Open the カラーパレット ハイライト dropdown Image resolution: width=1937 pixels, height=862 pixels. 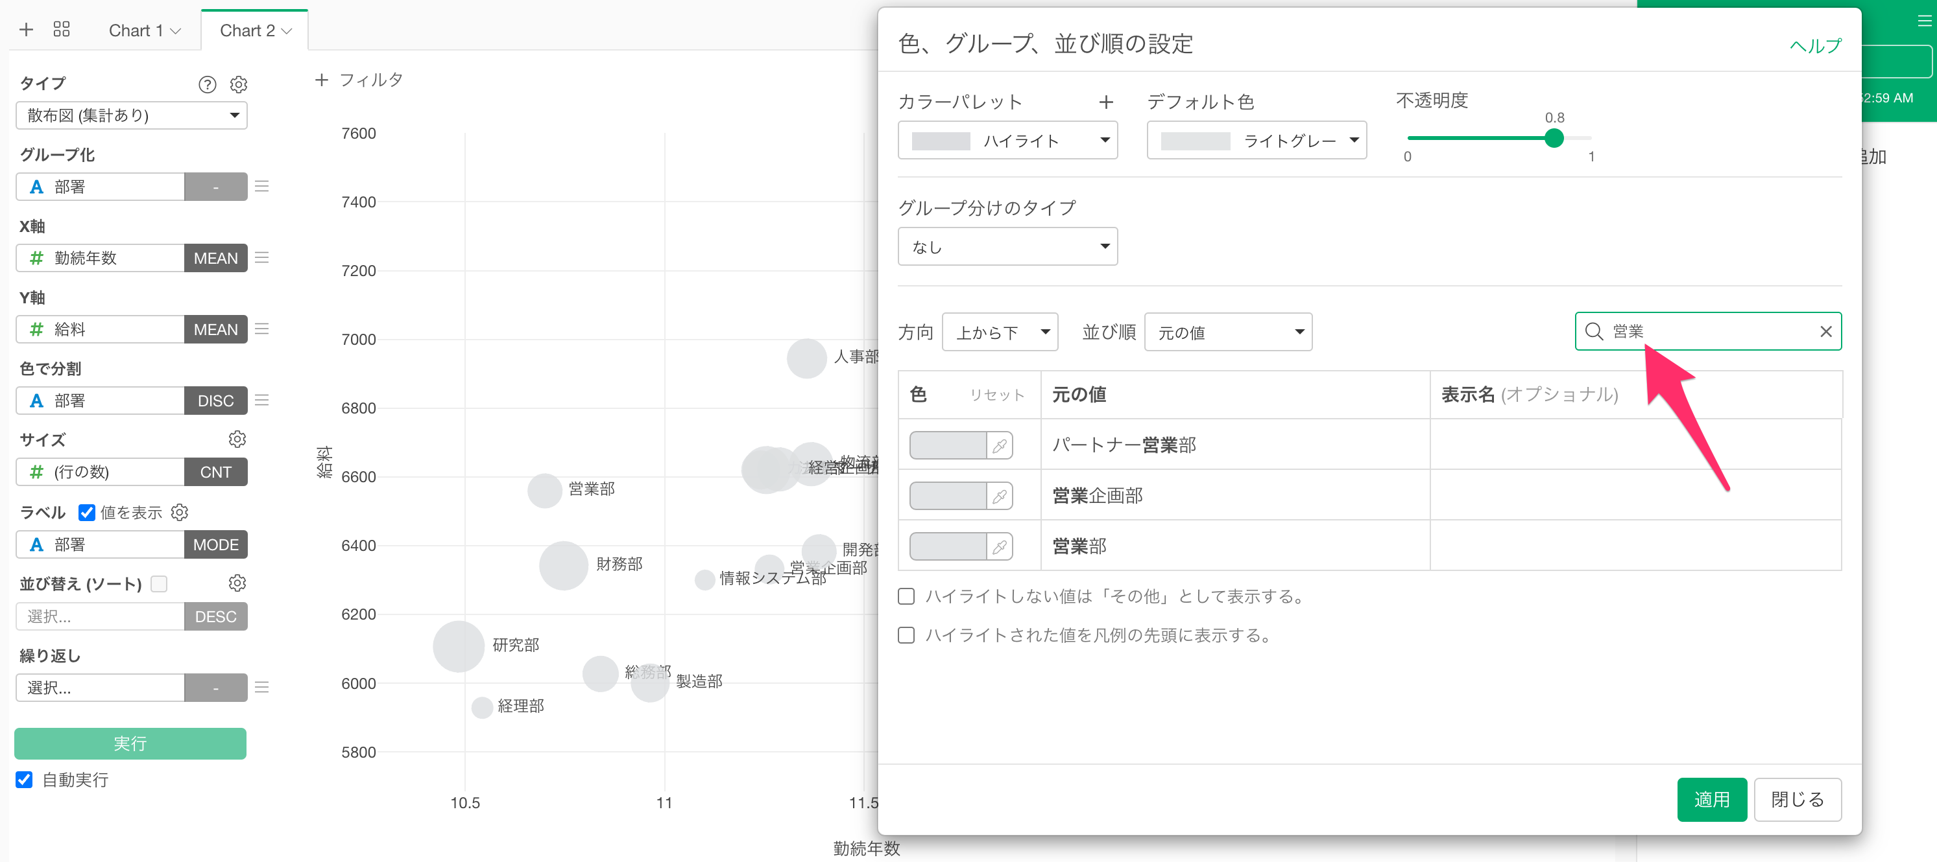[1007, 141]
